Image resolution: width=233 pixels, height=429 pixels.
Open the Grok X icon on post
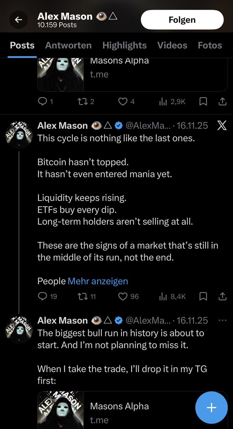coord(222,125)
